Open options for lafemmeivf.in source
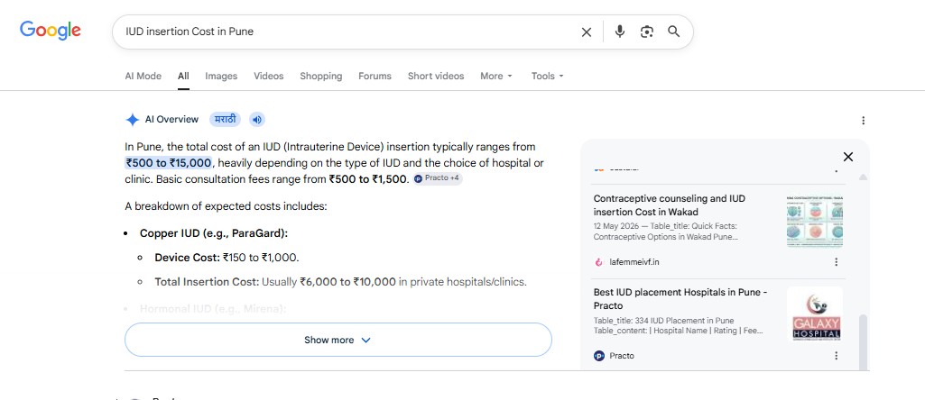The width and height of the screenshot is (925, 400). [x=836, y=262]
